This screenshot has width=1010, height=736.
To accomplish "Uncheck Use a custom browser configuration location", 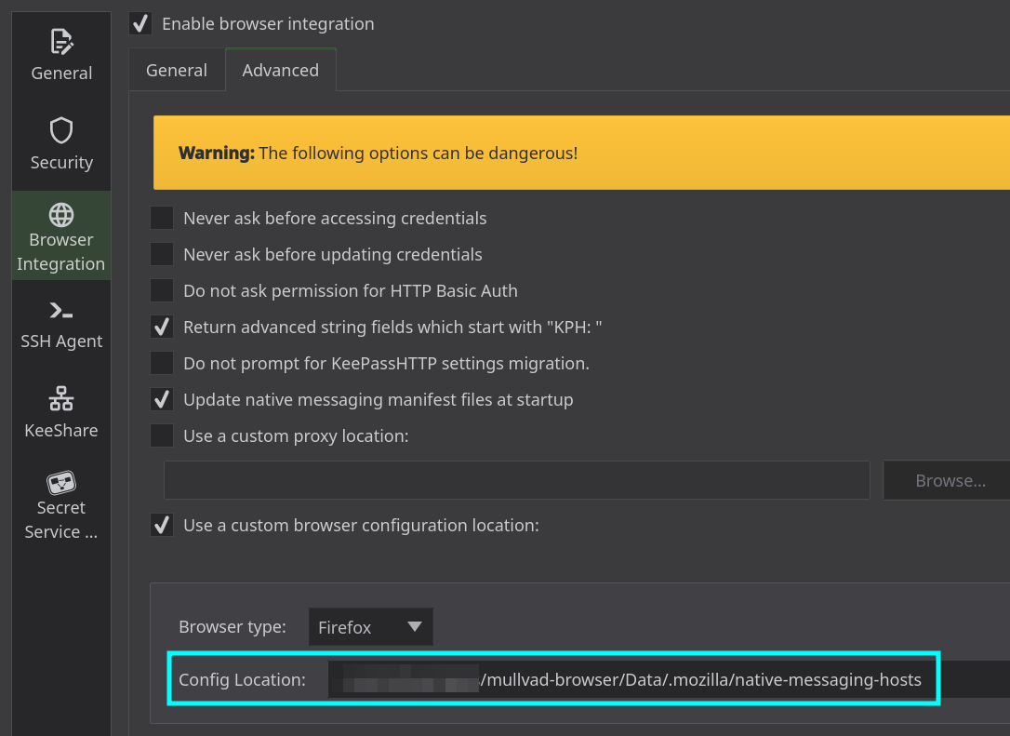I will 162,526.
